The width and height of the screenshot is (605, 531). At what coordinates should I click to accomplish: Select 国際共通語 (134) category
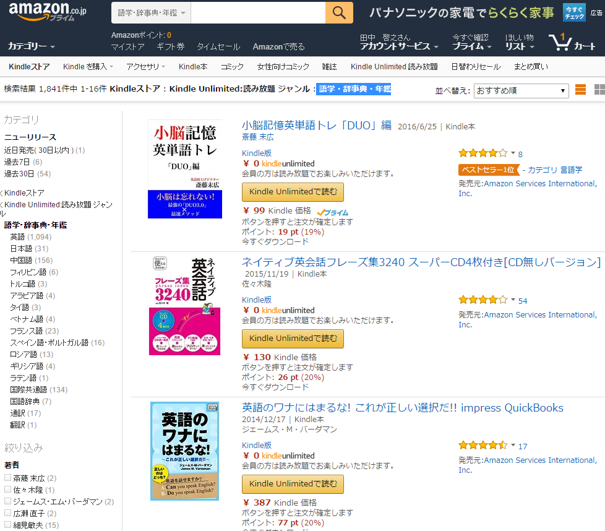[x=38, y=390]
